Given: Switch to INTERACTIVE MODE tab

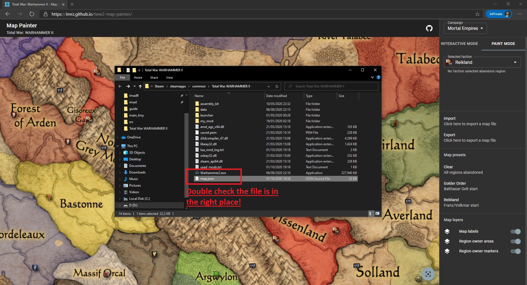Looking at the screenshot, I should 459,44.
